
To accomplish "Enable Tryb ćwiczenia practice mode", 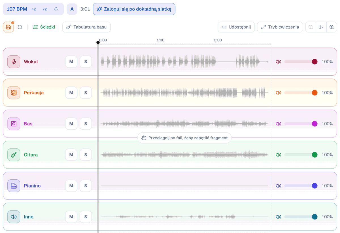I will (x=280, y=27).
